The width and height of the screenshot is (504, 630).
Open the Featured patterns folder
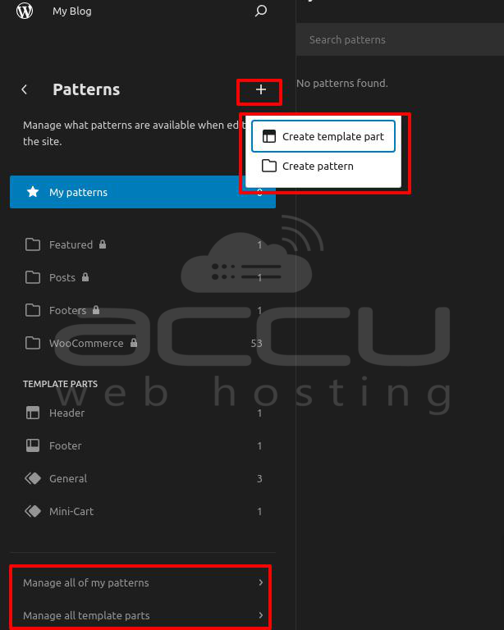[71, 244]
